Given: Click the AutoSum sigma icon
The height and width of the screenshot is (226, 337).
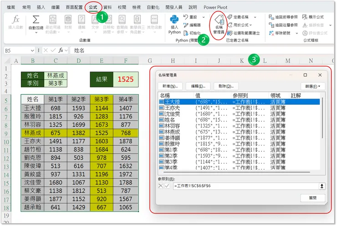Looking at the screenshot, I should tap(36, 20).
